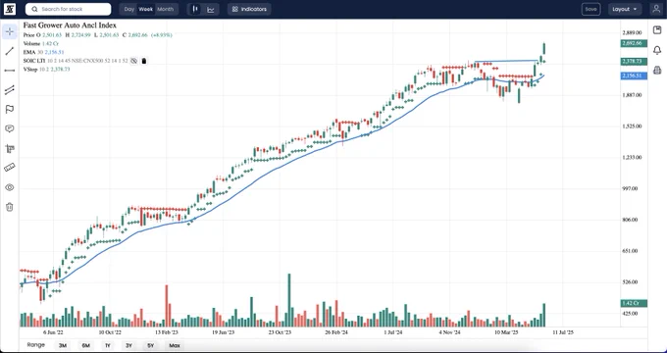Click the 23 Oct '23 date label
Screen dimensions: 667x353
280,332
